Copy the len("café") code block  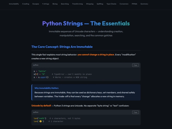coord(135,112)
